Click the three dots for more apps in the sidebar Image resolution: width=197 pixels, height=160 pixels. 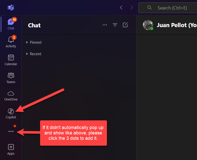pyautogui.click(x=11, y=131)
